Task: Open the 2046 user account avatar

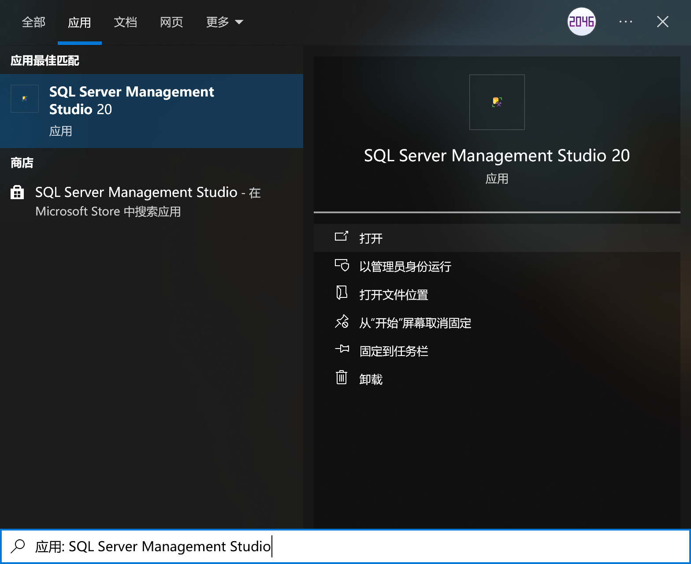Action: (x=581, y=22)
